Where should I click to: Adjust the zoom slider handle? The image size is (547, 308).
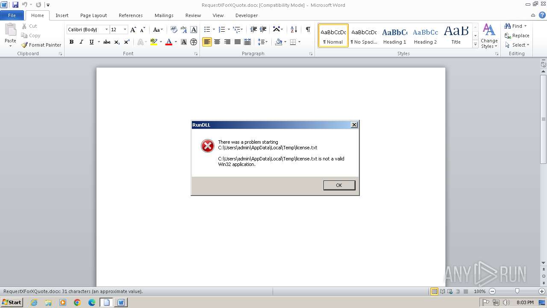[x=517, y=291]
